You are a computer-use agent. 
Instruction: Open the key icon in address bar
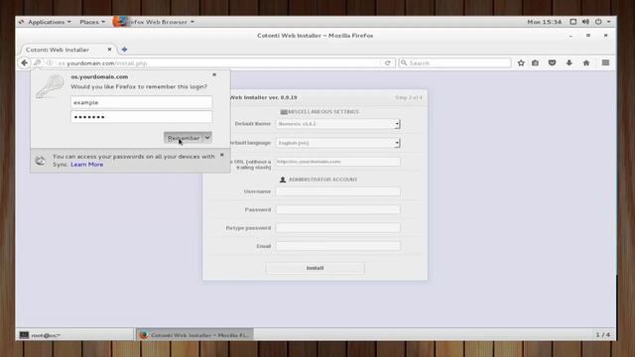click(38, 62)
